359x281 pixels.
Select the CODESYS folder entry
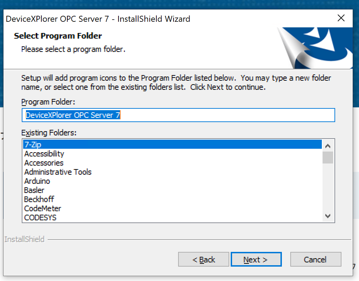coord(40,218)
